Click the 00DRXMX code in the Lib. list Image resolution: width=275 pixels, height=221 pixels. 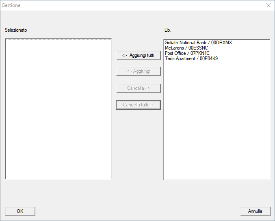point(221,43)
